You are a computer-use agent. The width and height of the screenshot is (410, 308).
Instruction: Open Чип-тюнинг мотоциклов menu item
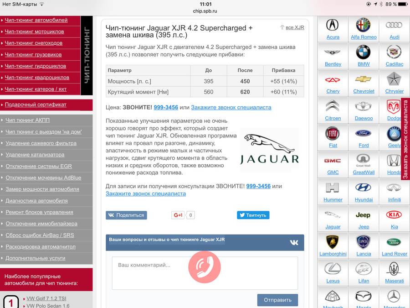34,31
